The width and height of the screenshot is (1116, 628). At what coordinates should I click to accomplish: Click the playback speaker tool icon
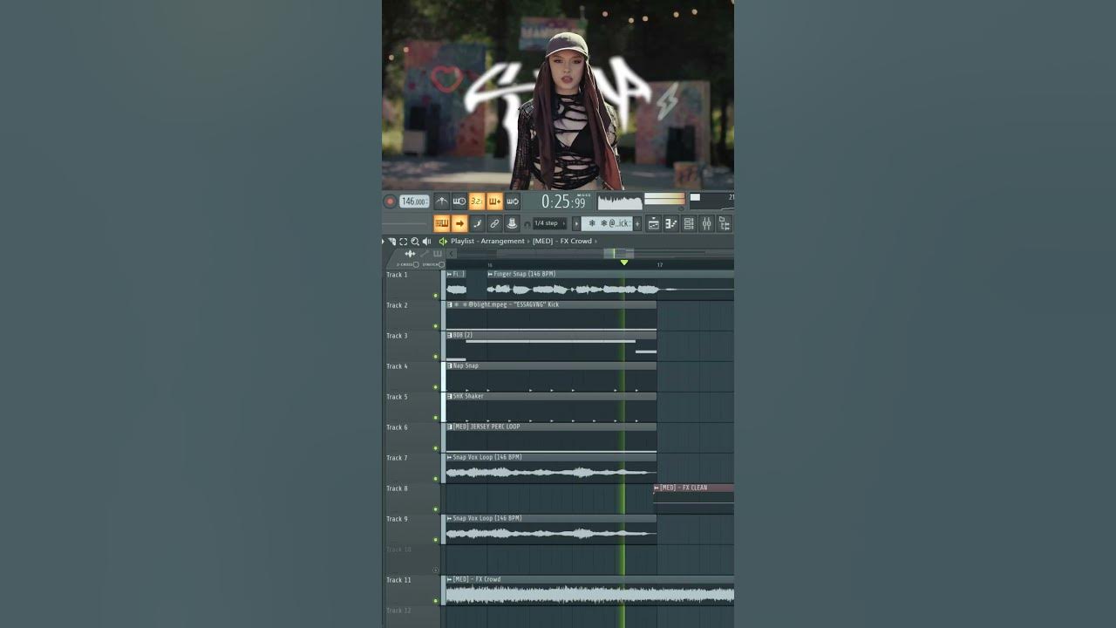pyautogui.click(x=426, y=242)
